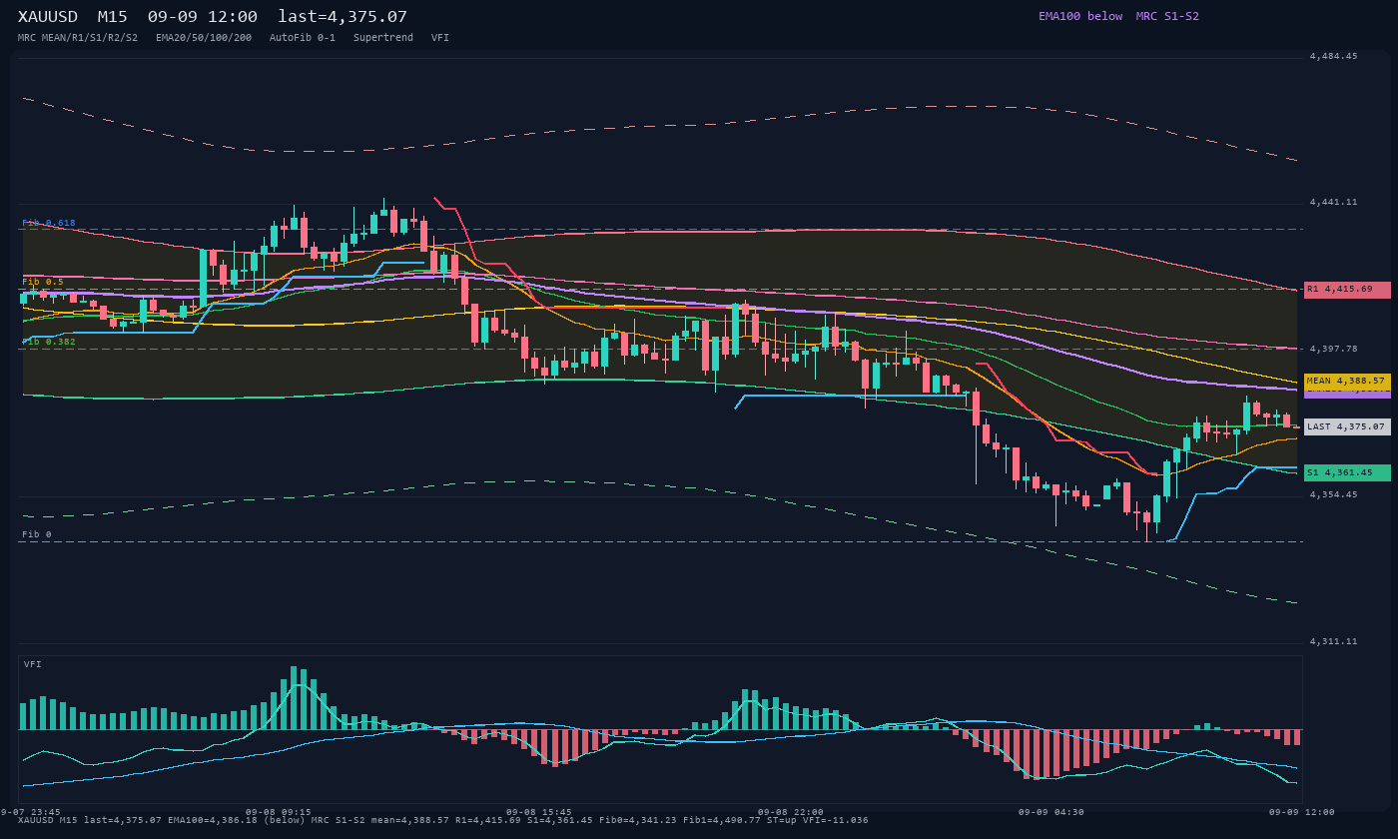Click the M15 timeframe label
The width and height of the screenshot is (1398, 839).
pyautogui.click(x=112, y=16)
